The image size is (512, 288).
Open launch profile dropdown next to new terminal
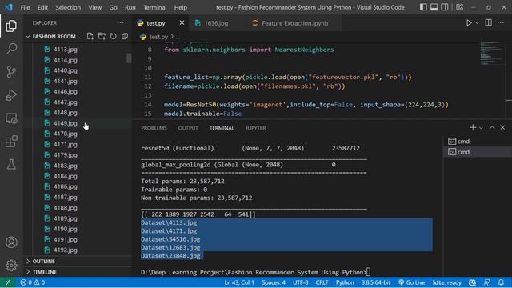pos(482,128)
